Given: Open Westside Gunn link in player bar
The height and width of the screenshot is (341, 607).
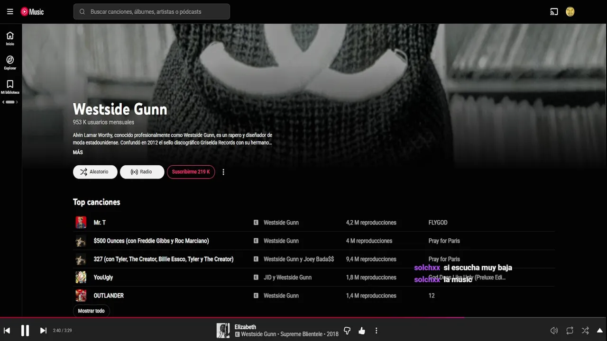Looking at the screenshot, I should click(258, 334).
